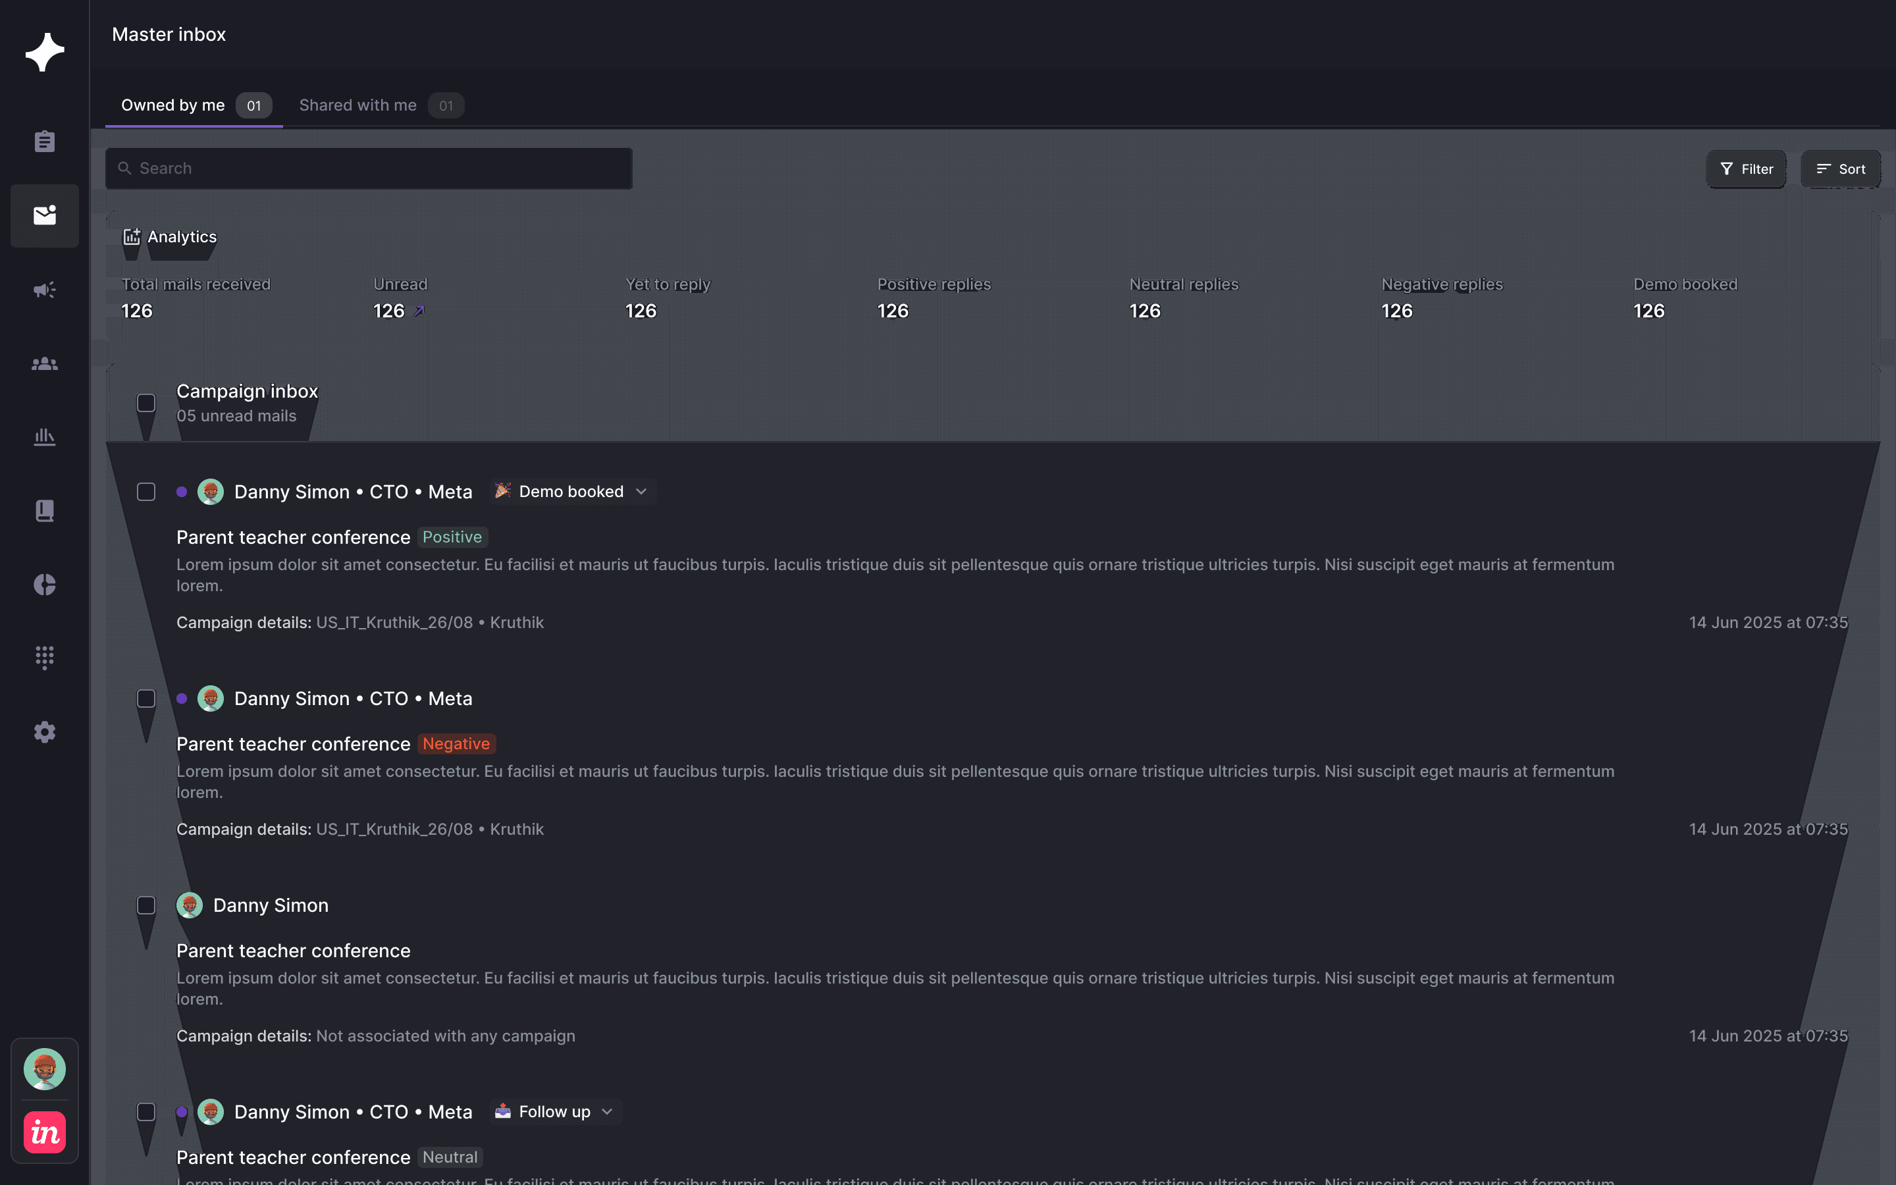Open the people group sidebar icon
Viewport: 1896px width, 1185px height.
(x=45, y=363)
